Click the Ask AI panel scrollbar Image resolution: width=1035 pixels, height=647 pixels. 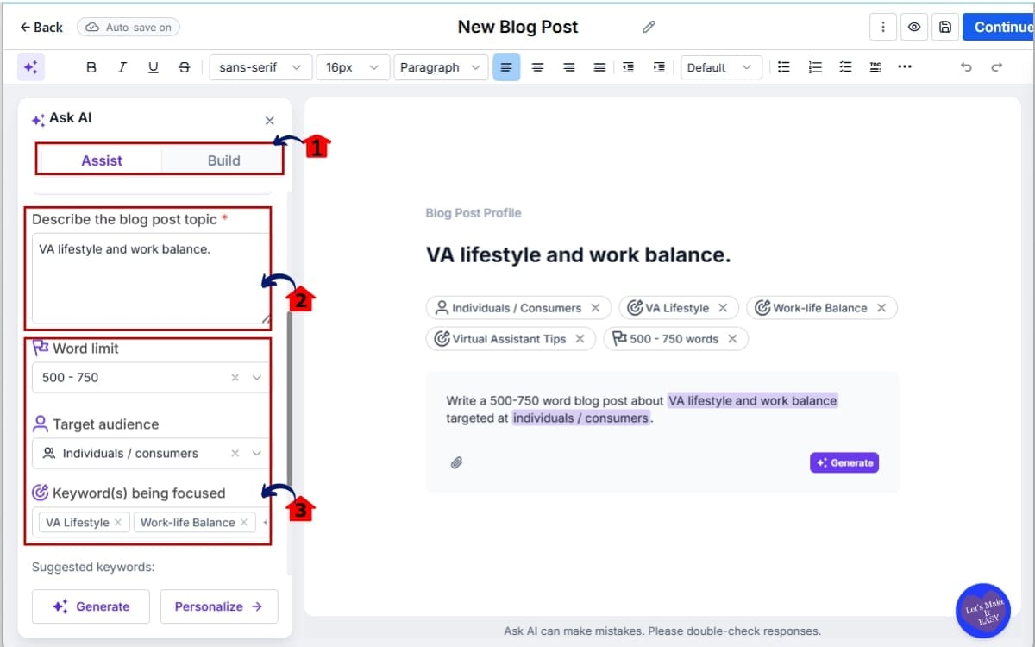click(x=289, y=397)
